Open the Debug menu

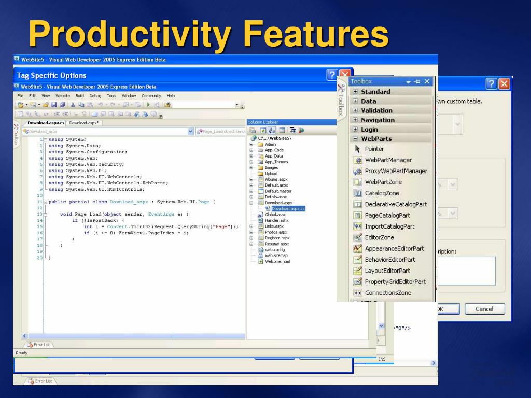pyautogui.click(x=95, y=96)
